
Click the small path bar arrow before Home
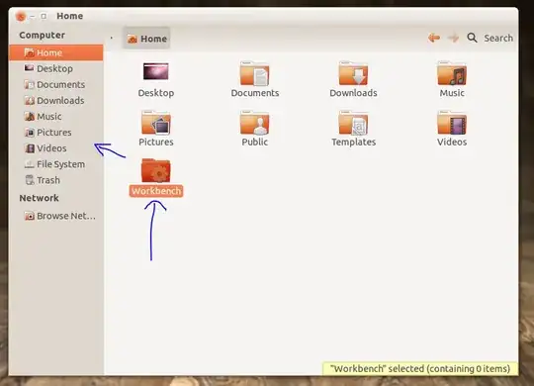112,39
